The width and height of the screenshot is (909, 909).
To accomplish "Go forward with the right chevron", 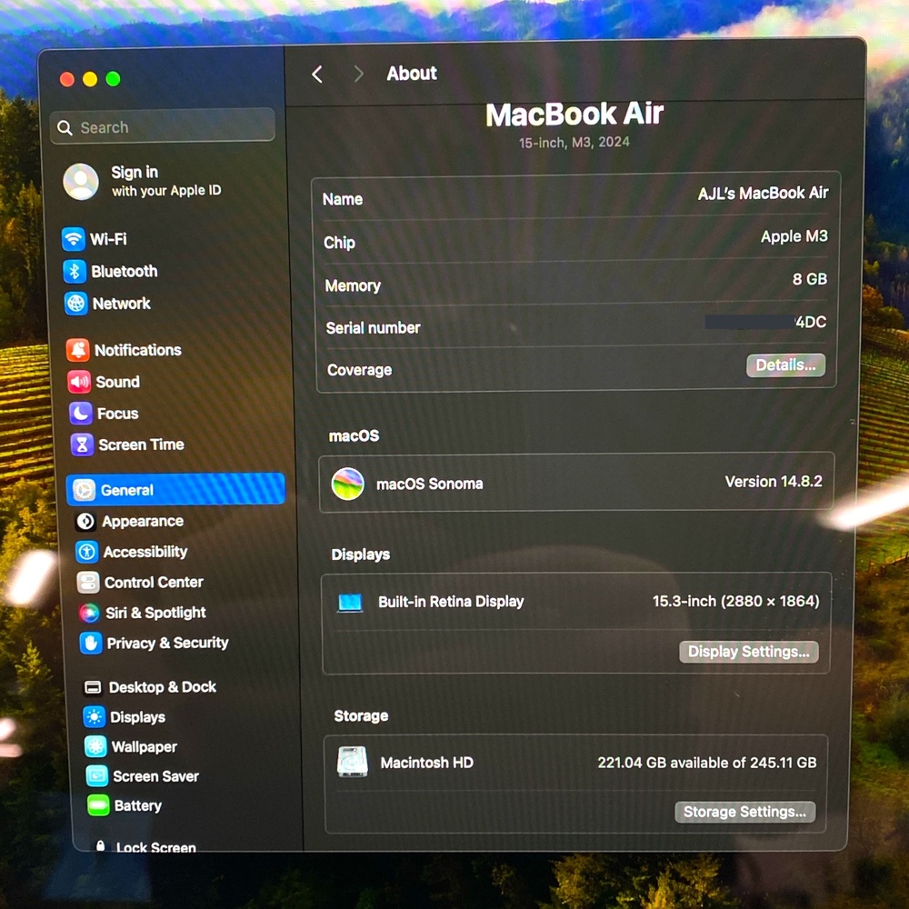I will pyautogui.click(x=358, y=75).
